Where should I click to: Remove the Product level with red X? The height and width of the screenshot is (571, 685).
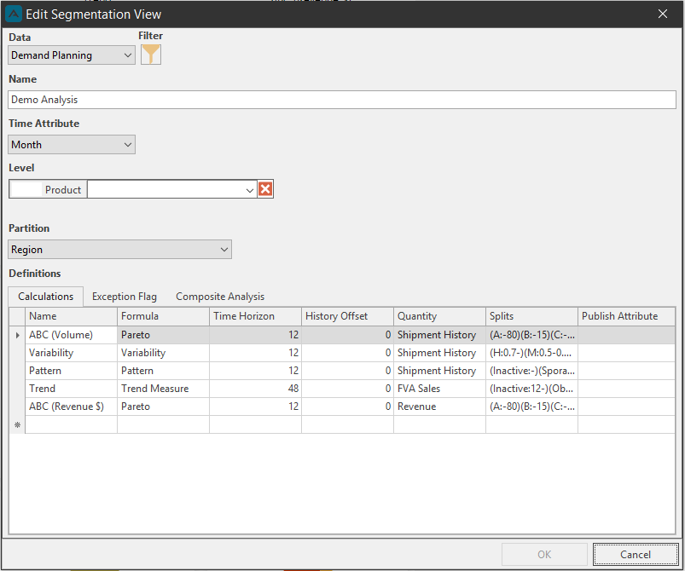point(265,189)
